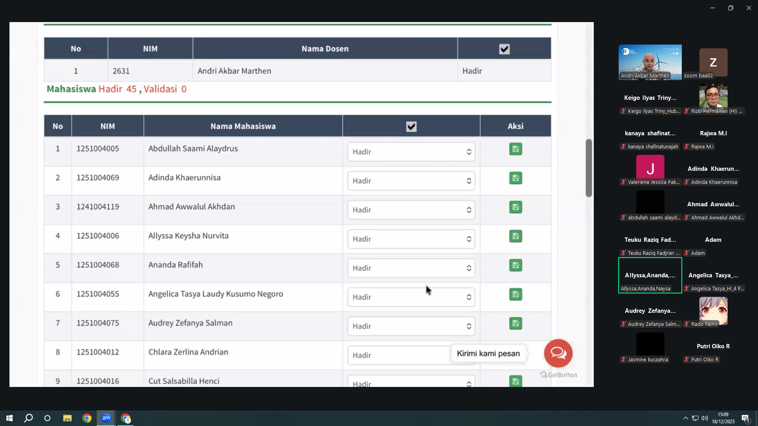Select kanaya shafinatunajah participant tile
Screen dimensions: 758x426
tap(650, 133)
